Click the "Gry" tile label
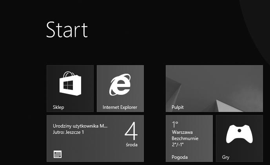This screenshot has height=165, width=270. 226,157
